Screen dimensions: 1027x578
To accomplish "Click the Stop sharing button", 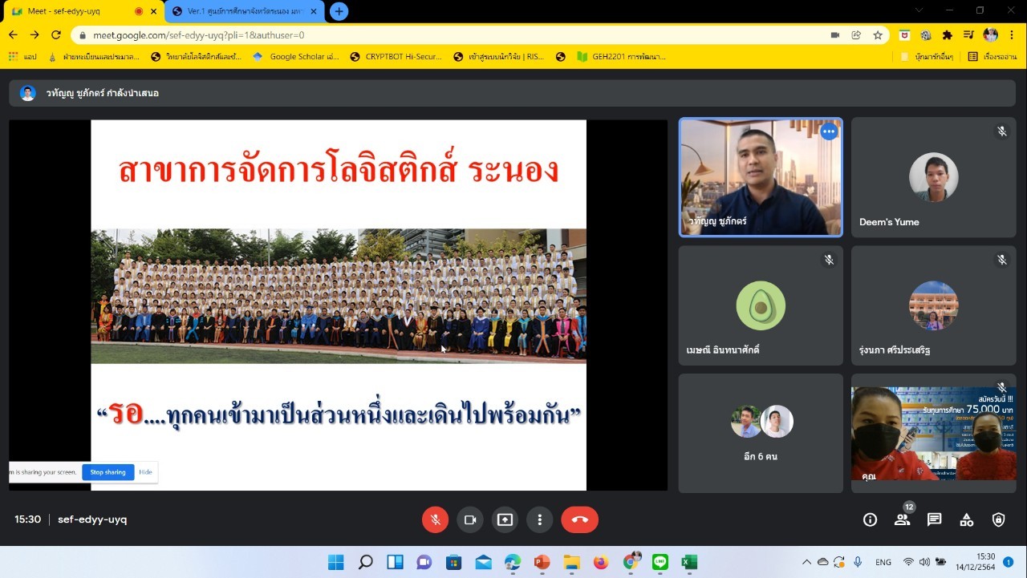I will click(x=108, y=472).
